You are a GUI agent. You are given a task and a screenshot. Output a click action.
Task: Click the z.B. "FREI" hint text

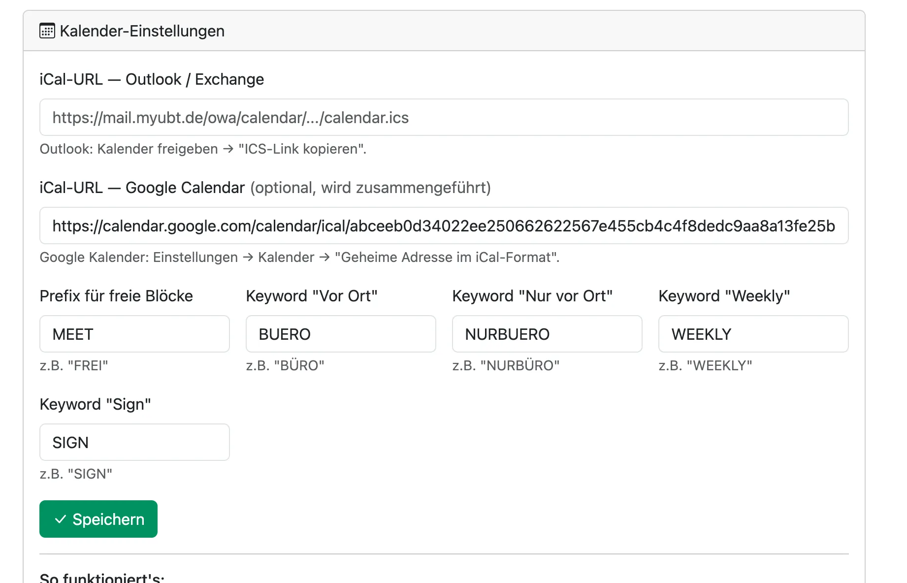coord(74,365)
